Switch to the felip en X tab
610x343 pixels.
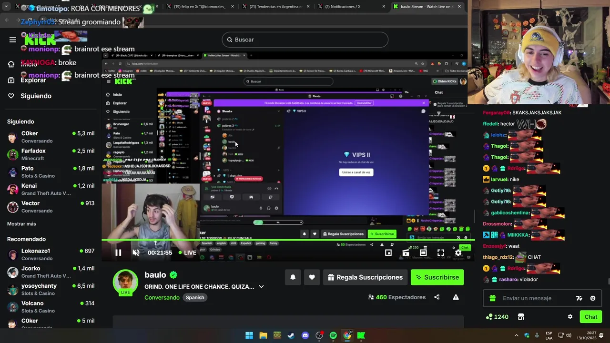coord(200,7)
